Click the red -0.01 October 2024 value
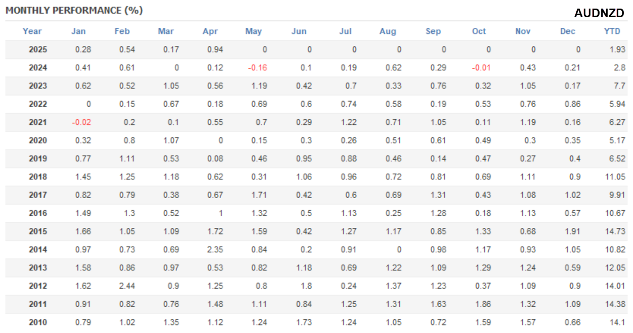 (481, 68)
